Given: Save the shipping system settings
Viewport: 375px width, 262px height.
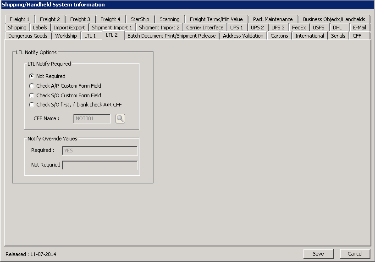Looking at the screenshot, I should tap(318, 254).
